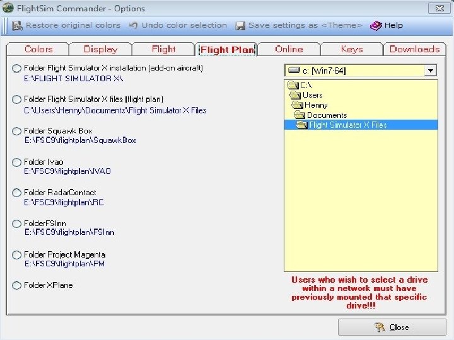
Task: Click the red network drive warning text
Action: (359, 293)
